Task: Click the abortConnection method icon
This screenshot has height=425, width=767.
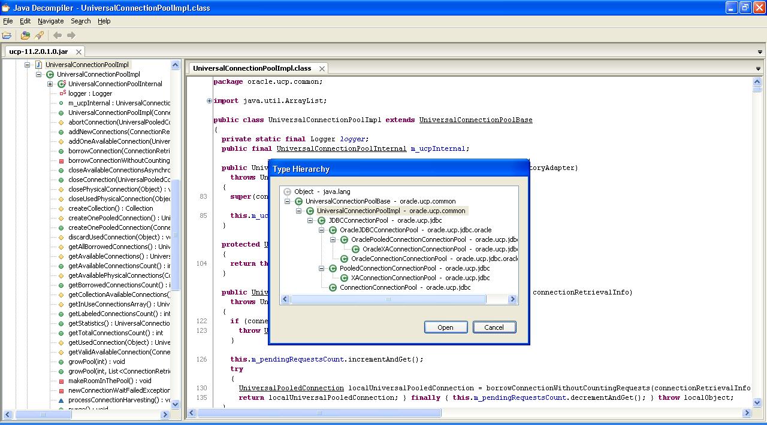Action: (61, 122)
